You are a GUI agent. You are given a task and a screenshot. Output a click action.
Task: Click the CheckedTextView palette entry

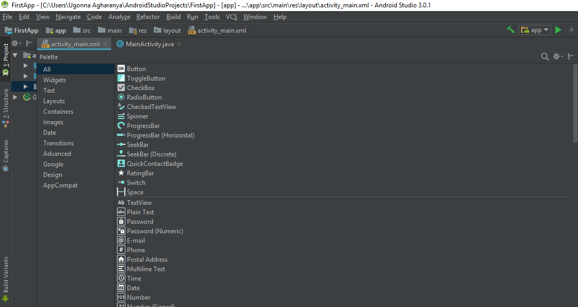[146, 107]
